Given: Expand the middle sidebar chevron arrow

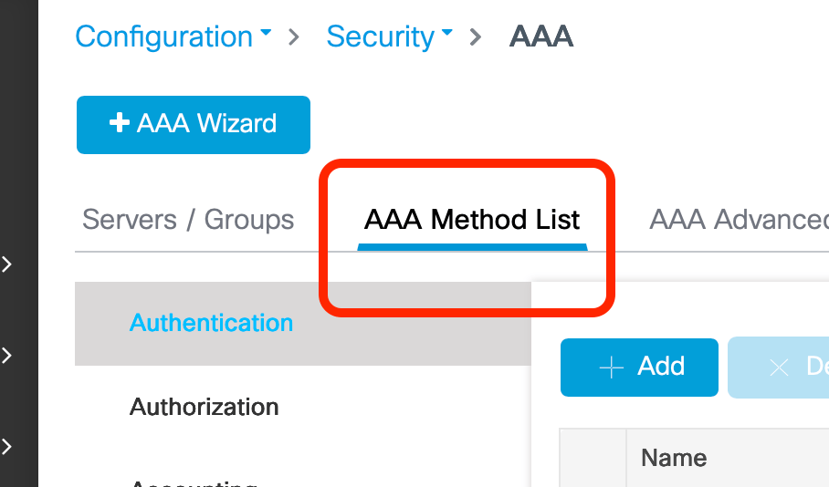Looking at the screenshot, I should pyautogui.click(x=7, y=356).
